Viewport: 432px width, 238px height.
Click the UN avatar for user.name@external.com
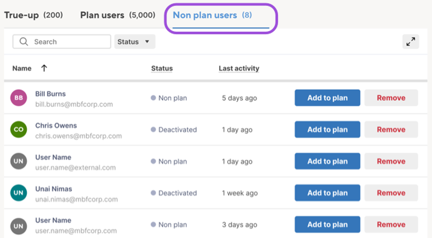pyautogui.click(x=19, y=161)
